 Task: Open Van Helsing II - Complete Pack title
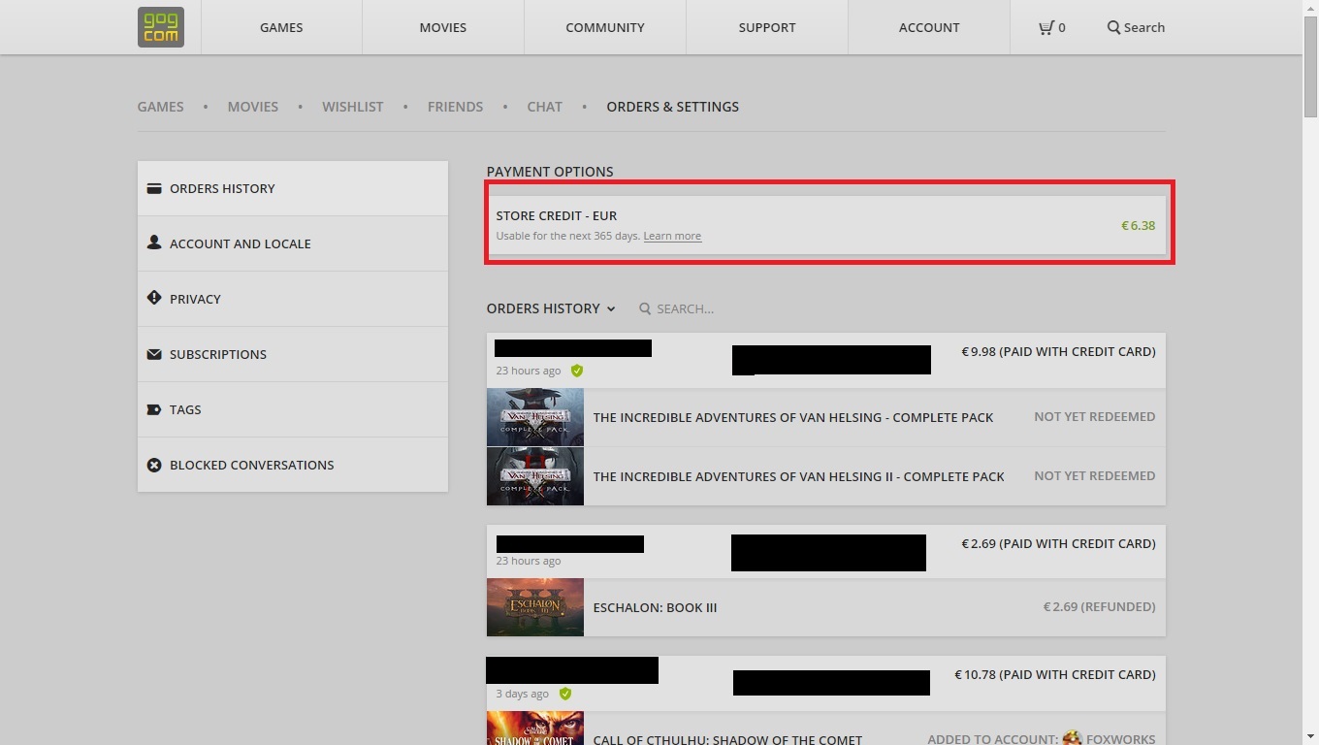pos(799,476)
